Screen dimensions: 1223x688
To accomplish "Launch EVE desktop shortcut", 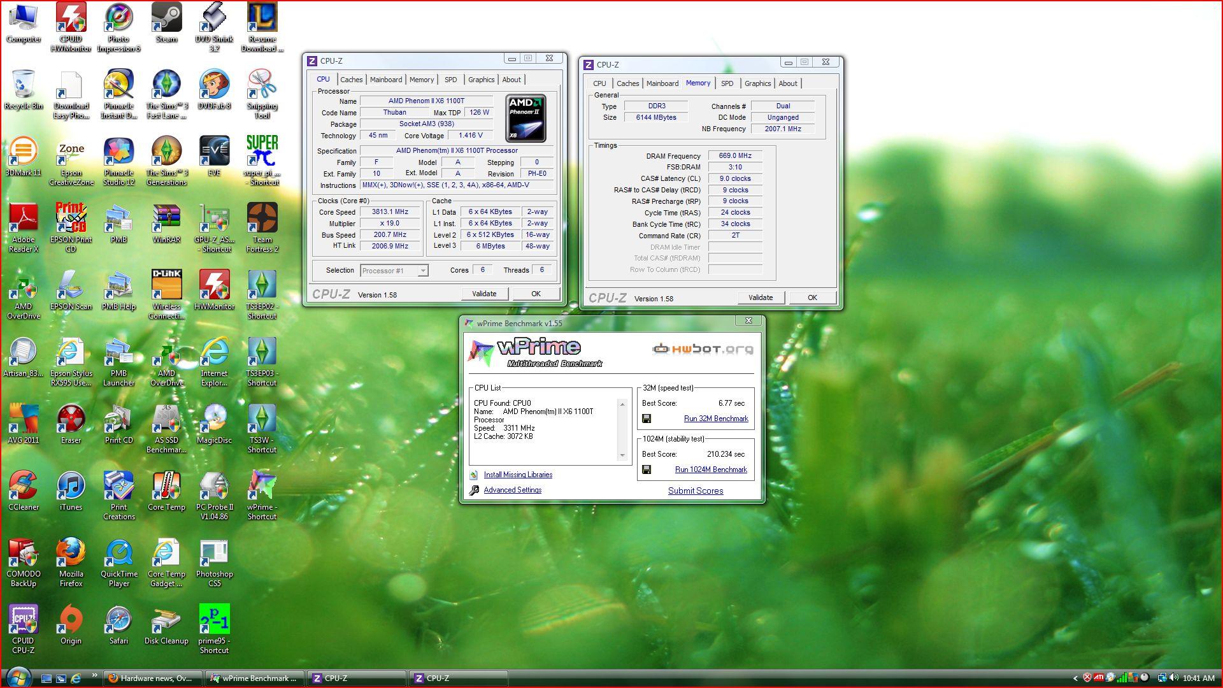I will pos(214,157).
